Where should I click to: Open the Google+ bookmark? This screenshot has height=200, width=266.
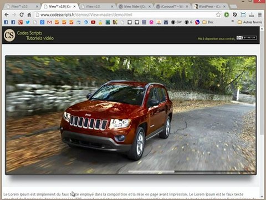21,22
